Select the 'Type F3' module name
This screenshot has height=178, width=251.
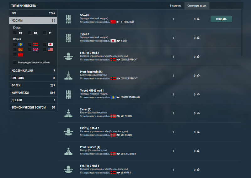(x=84, y=34)
